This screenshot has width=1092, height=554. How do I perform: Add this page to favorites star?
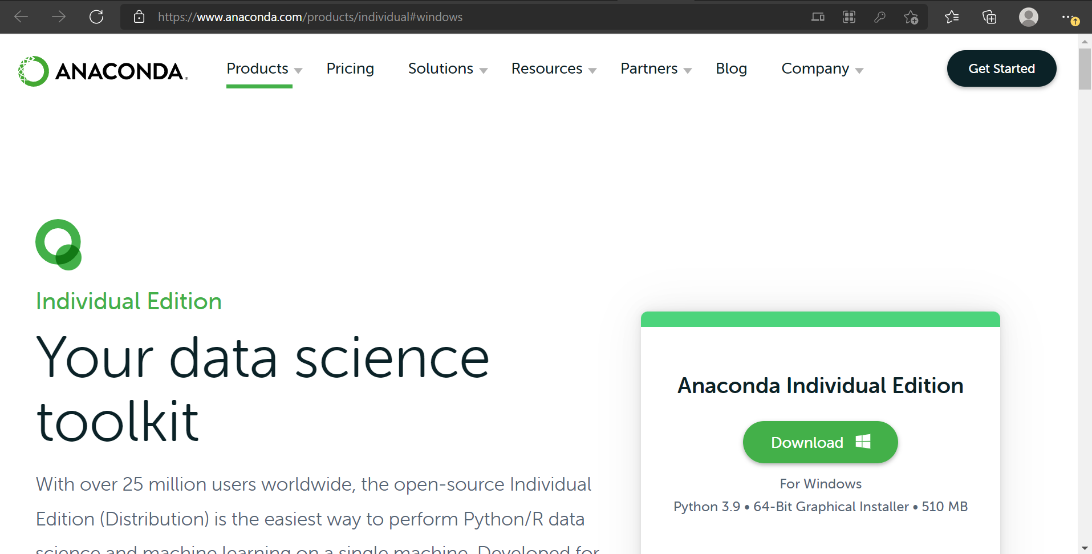tap(911, 17)
